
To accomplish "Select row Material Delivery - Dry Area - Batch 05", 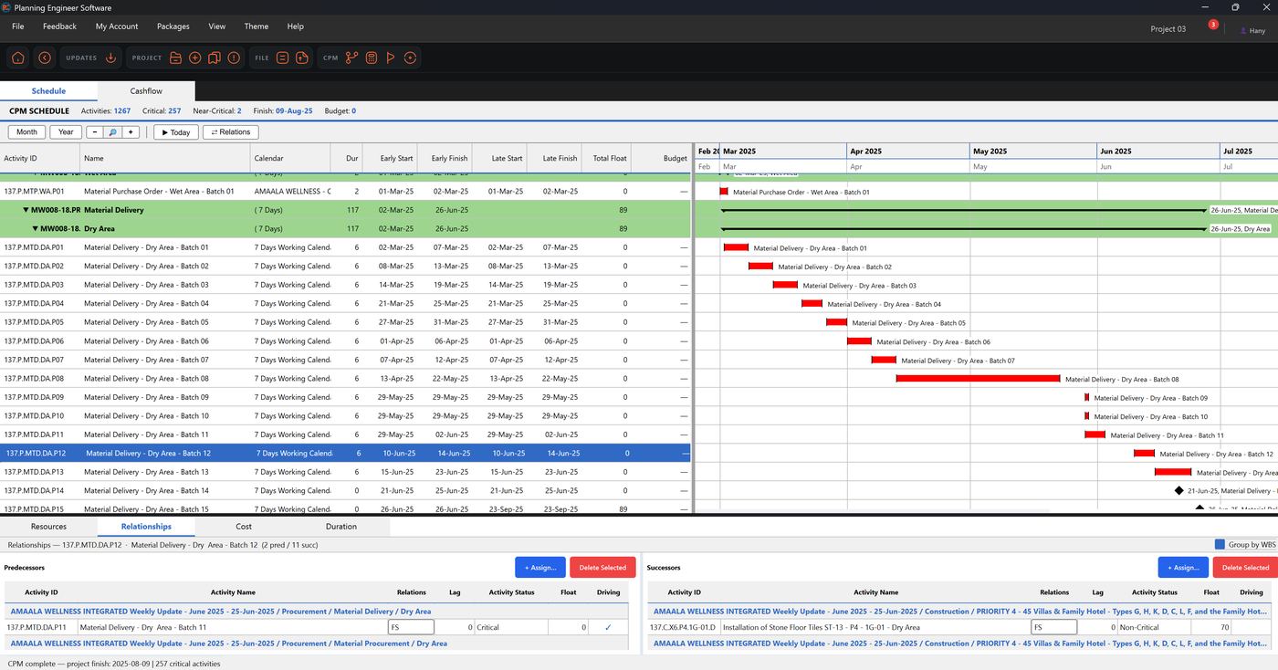I will click(x=345, y=322).
